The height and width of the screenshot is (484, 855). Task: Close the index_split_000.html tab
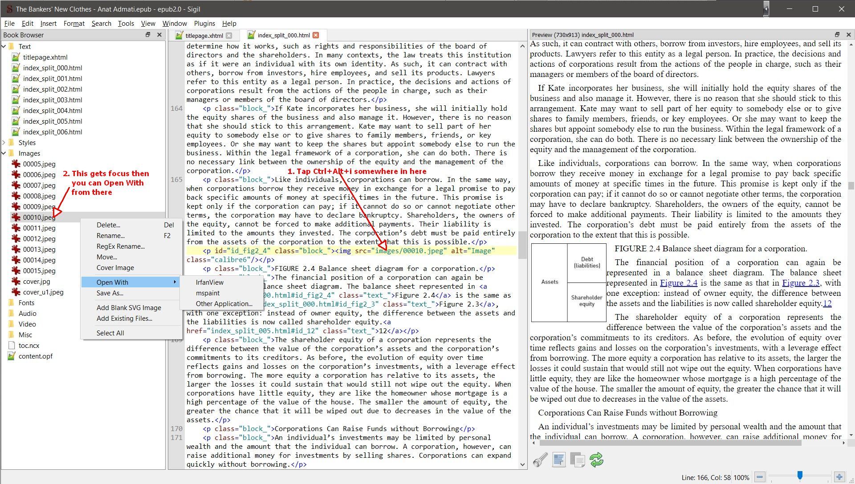(x=316, y=35)
